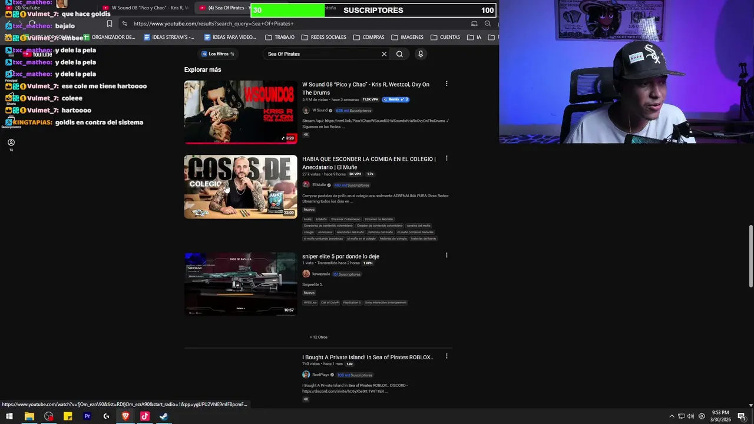This screenshot has width=754, height=424.
Task: Open Sticky Notes from the taskbar
Action: [68, 416]
